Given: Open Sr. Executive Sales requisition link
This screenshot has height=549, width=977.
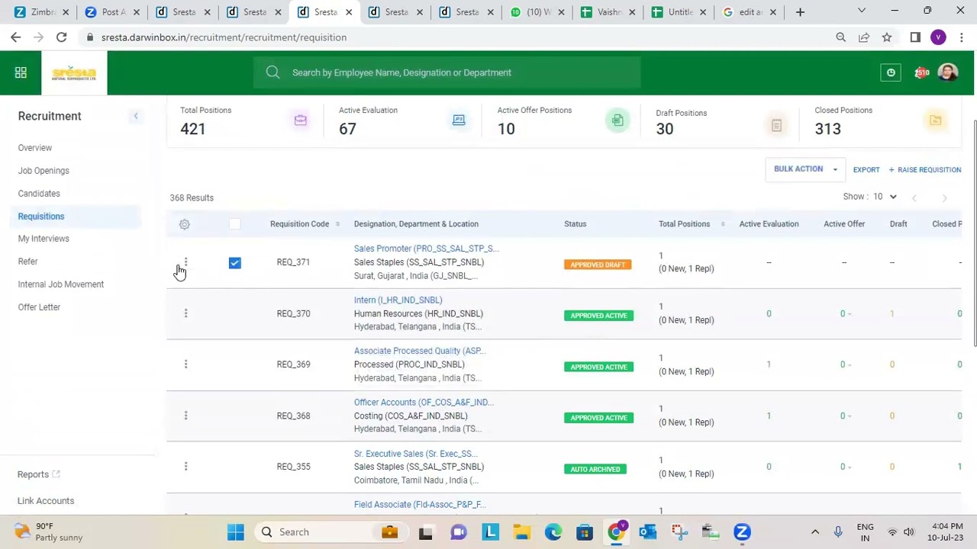Looking at the screenshot, I should click(415, 454).
